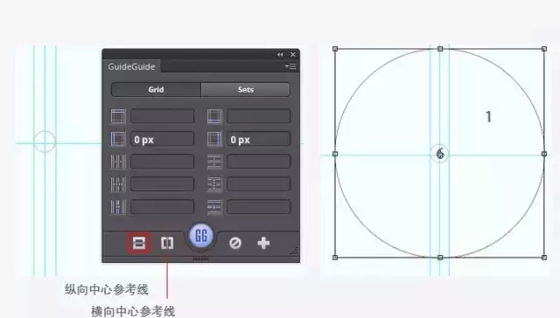Click the column gutter icon

[x=118, y=207]
